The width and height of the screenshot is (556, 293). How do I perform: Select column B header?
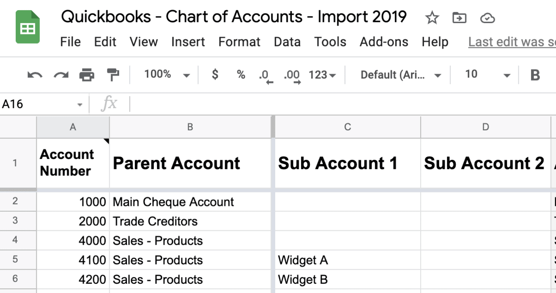click(x=190, y=127)
